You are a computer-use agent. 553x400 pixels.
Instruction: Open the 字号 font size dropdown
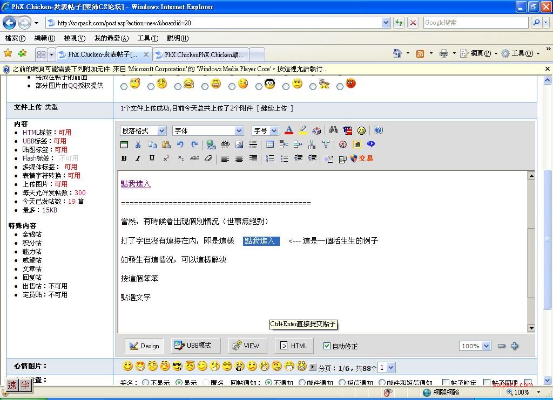[x=265, y=130]
